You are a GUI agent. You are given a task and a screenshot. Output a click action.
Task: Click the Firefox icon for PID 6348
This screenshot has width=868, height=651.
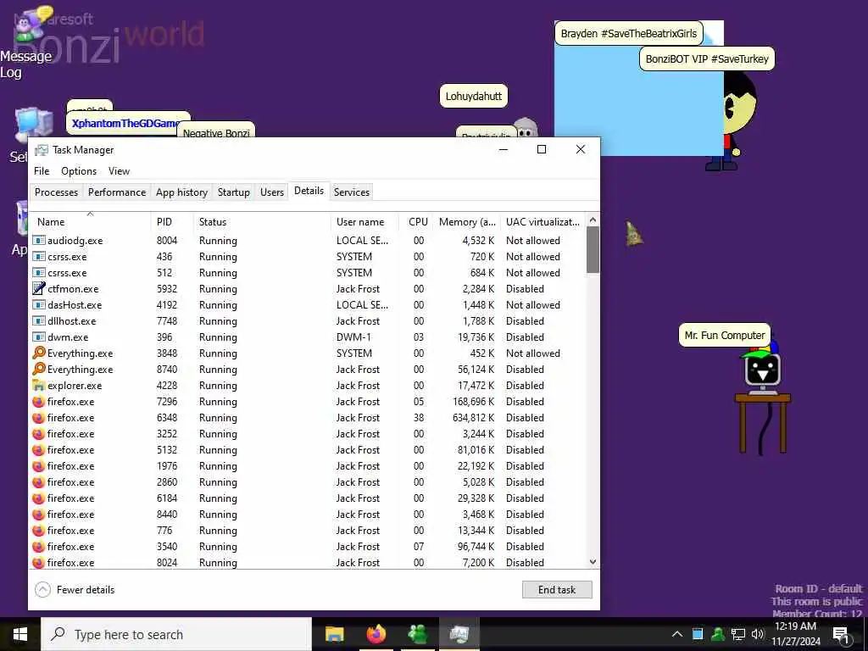point(39,417)
